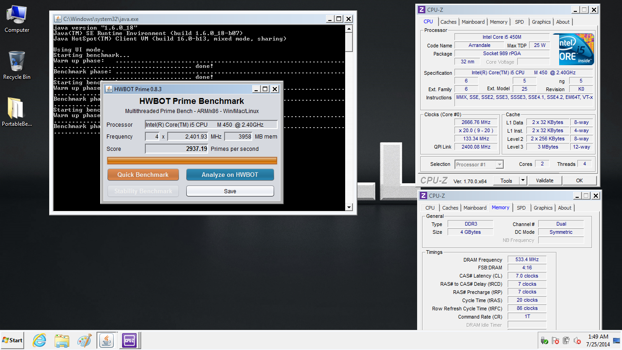Click the Max TDP value 25 W
The width and height of the screenshot is (622, 350).
point(540,45)
